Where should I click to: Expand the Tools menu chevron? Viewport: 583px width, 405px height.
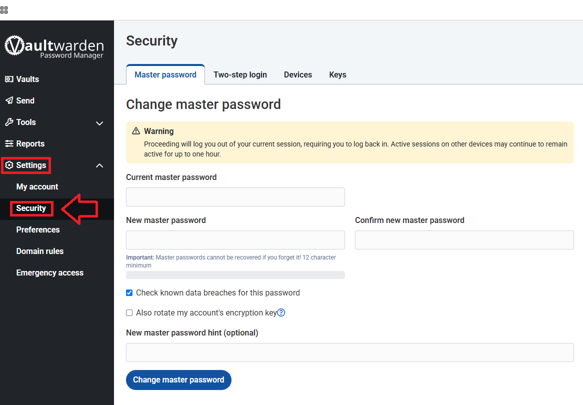[99, 123]
